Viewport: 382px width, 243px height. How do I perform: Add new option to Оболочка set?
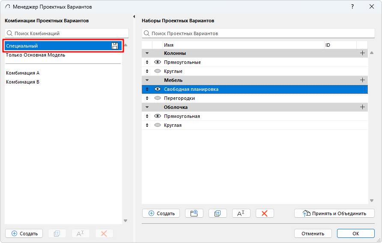coord(362,107)
